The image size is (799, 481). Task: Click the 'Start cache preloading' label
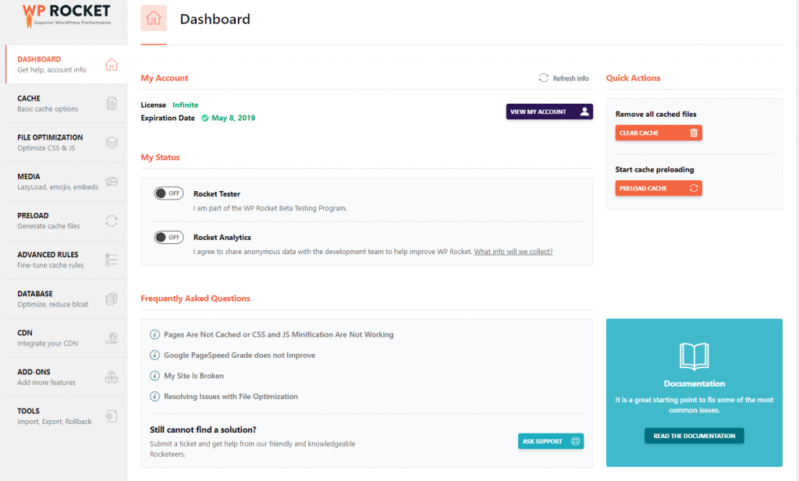tap(655, 169)
